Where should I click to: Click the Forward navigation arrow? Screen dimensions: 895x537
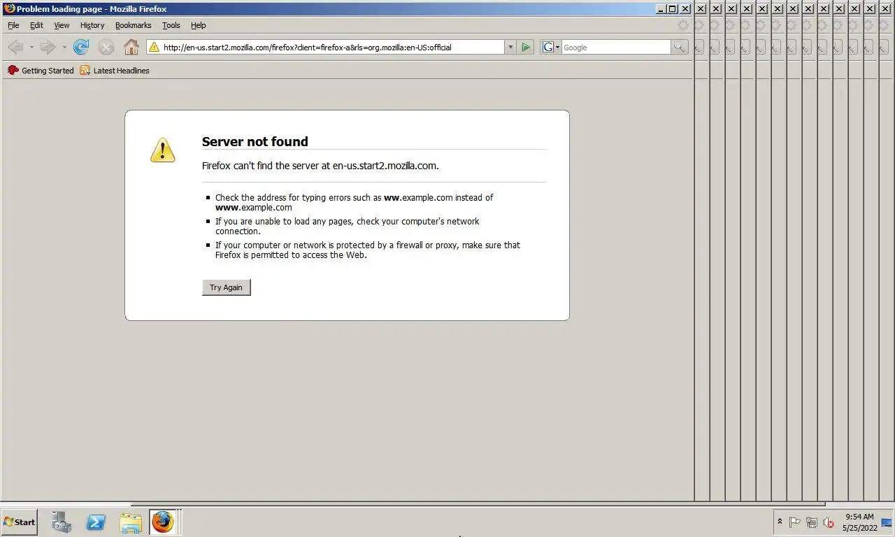click(x=48, y=47)
